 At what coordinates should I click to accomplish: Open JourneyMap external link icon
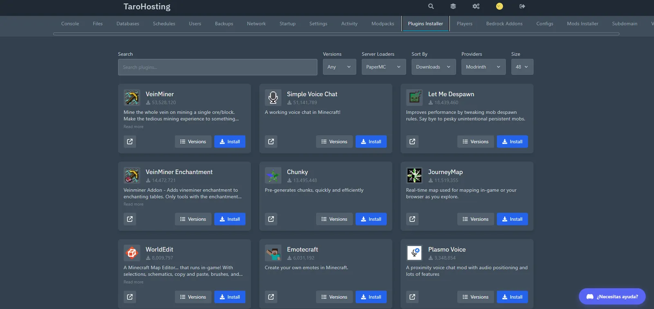412,219
